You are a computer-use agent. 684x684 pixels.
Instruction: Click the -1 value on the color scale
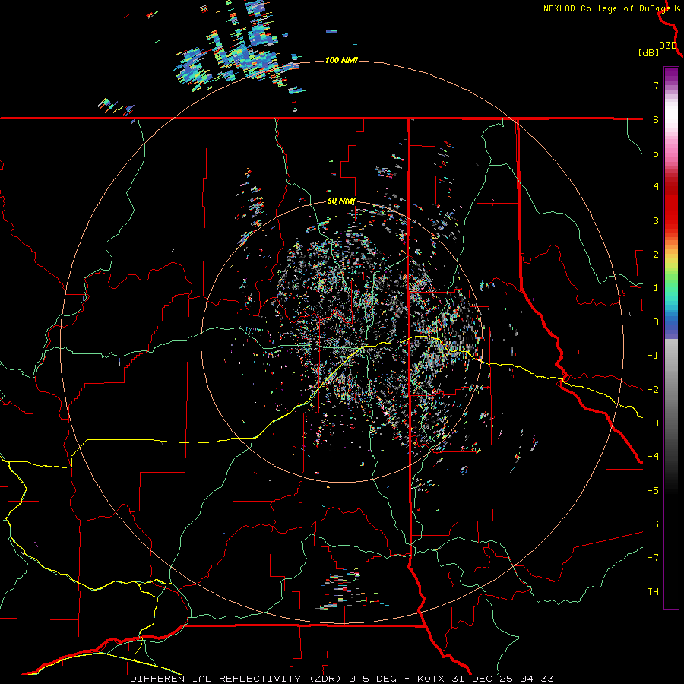point(653,356)
